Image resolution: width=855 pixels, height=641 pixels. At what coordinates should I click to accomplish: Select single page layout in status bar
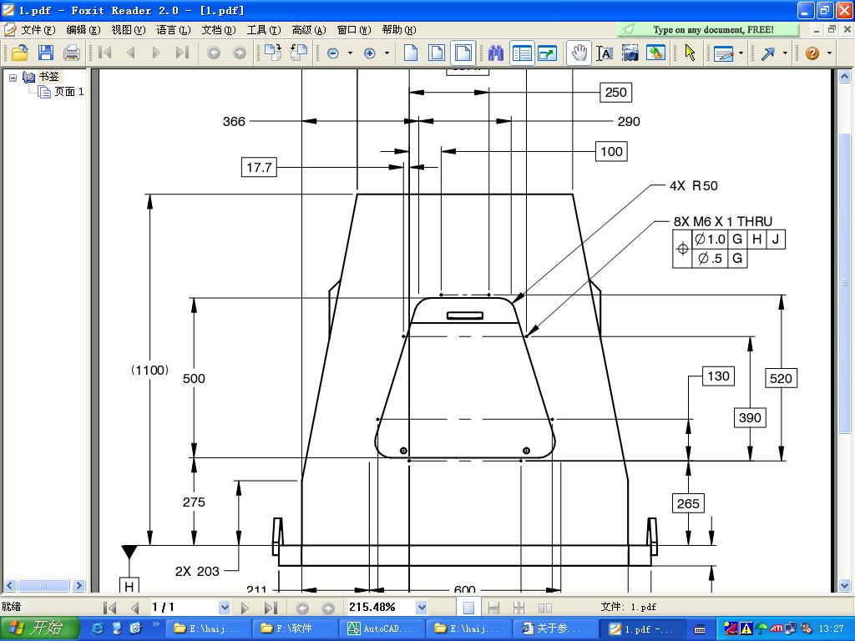(x=468, y=608)
